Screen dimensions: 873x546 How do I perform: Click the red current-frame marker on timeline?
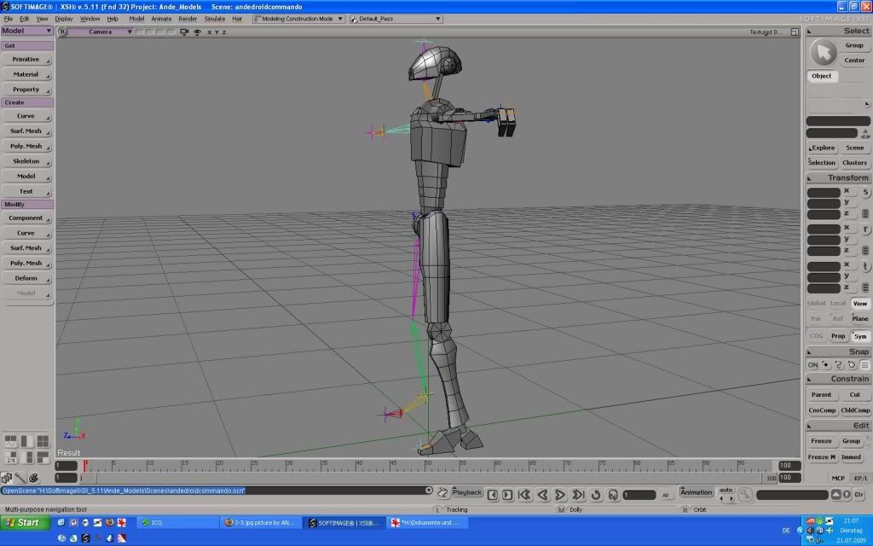[x=84, y=466]
